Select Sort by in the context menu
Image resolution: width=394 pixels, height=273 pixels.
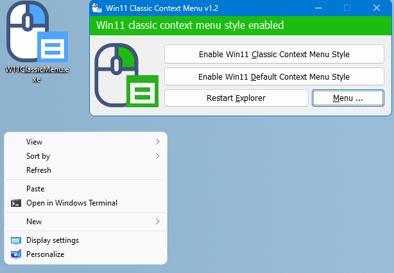(x=86, y=156)
